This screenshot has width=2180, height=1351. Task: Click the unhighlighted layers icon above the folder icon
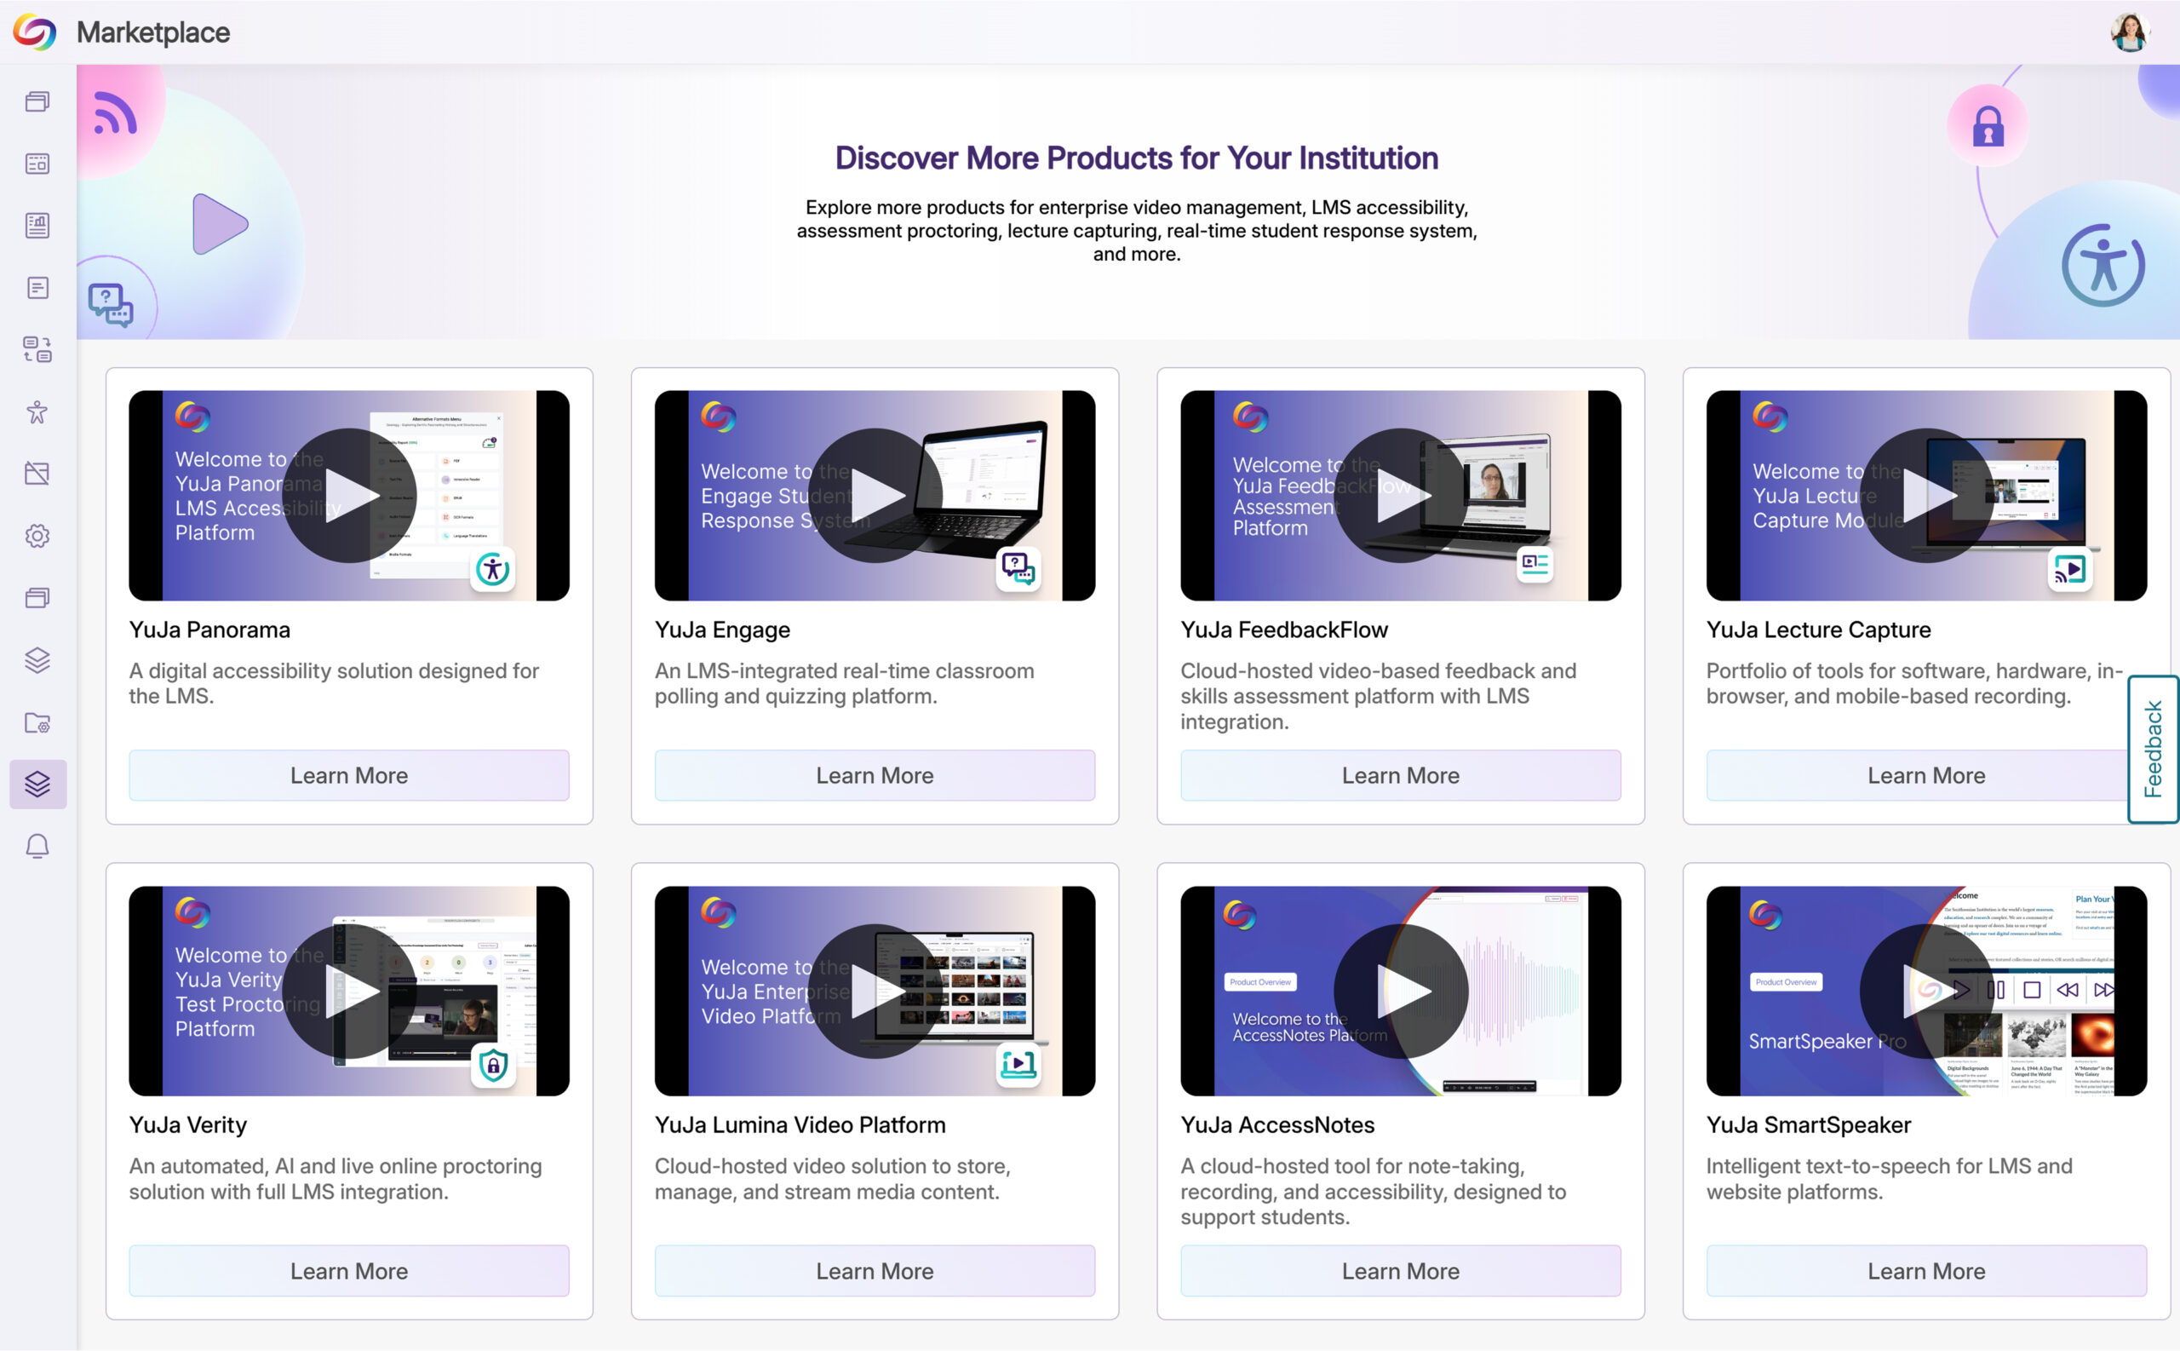[x=37, y=660]
